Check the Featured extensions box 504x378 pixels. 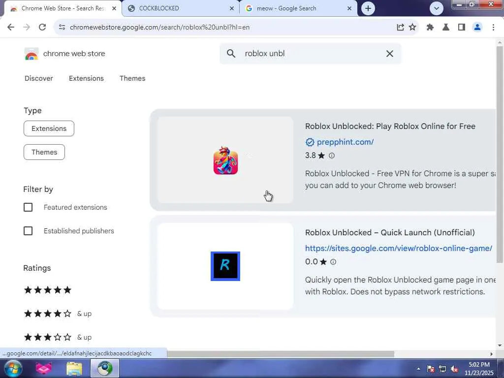[x=28, y=207]
